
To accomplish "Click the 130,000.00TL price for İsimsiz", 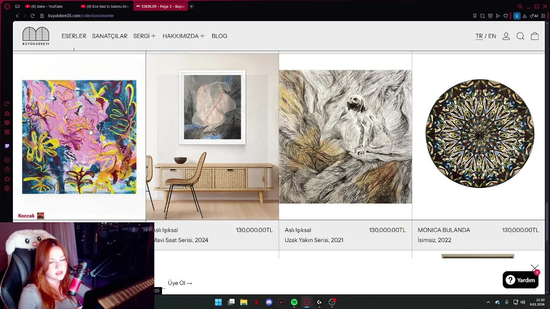I will click(520, 230).
